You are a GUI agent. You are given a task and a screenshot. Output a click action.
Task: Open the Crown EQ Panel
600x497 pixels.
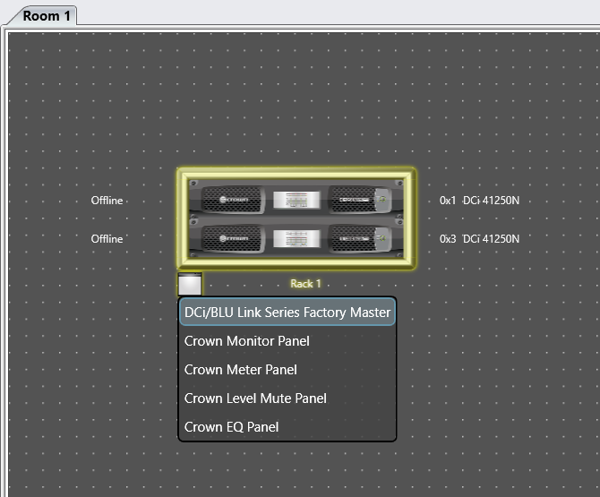231,427
